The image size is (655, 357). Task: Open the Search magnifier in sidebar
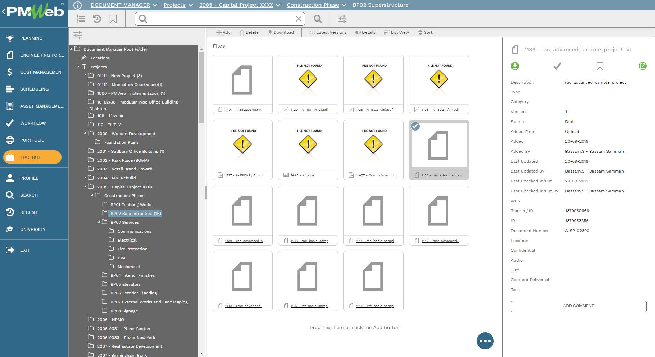coord(10,195)
